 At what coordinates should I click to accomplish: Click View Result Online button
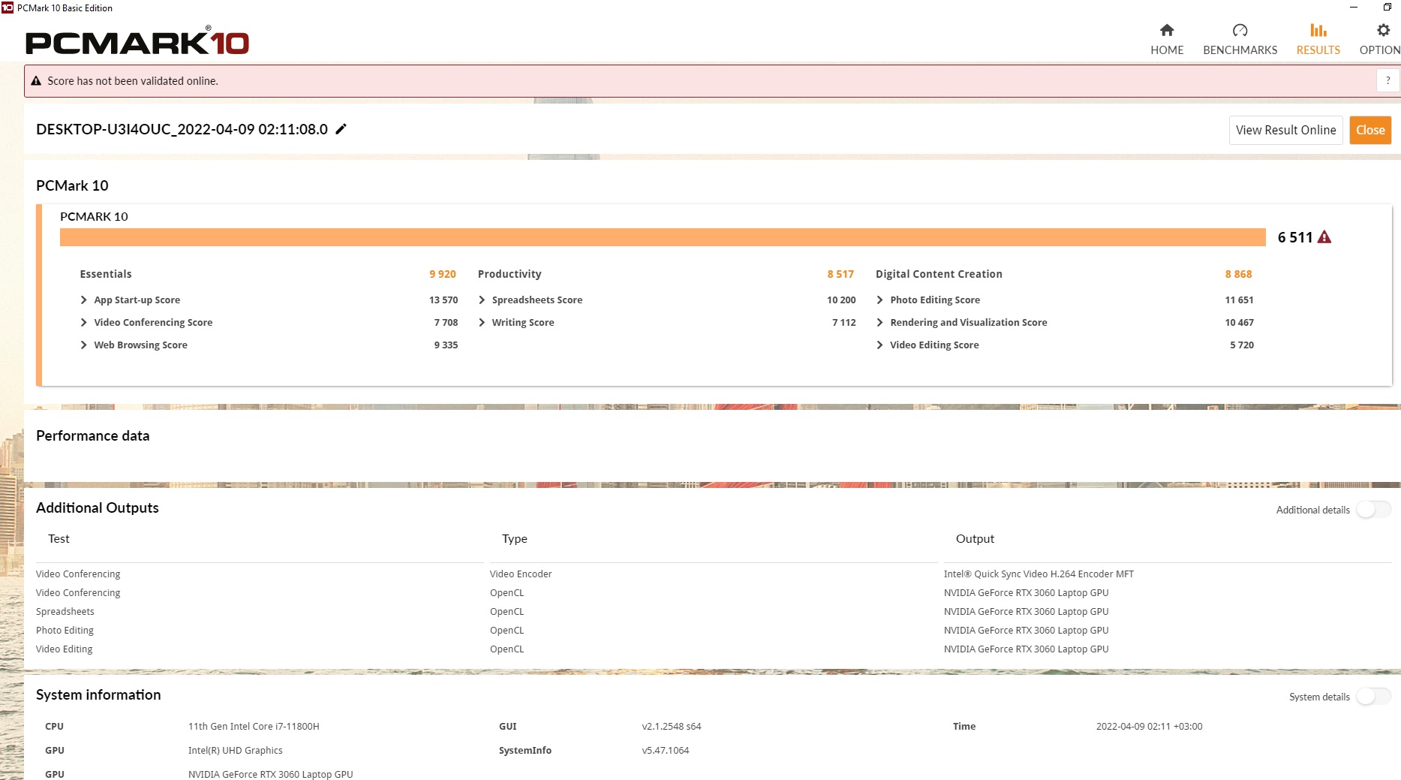(1285, 130)
